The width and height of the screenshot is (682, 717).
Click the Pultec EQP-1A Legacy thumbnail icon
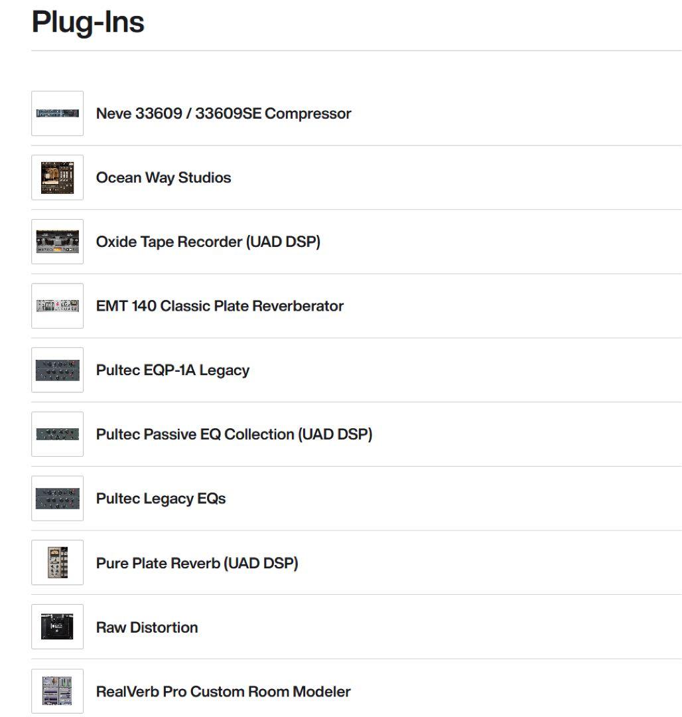coord(57,370)
